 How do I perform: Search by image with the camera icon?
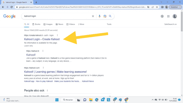pyautogui.click(x=105, y=16)
